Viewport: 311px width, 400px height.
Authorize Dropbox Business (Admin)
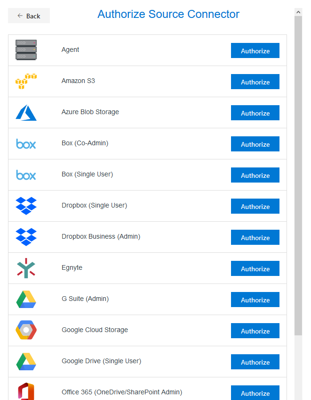[255, 237]
